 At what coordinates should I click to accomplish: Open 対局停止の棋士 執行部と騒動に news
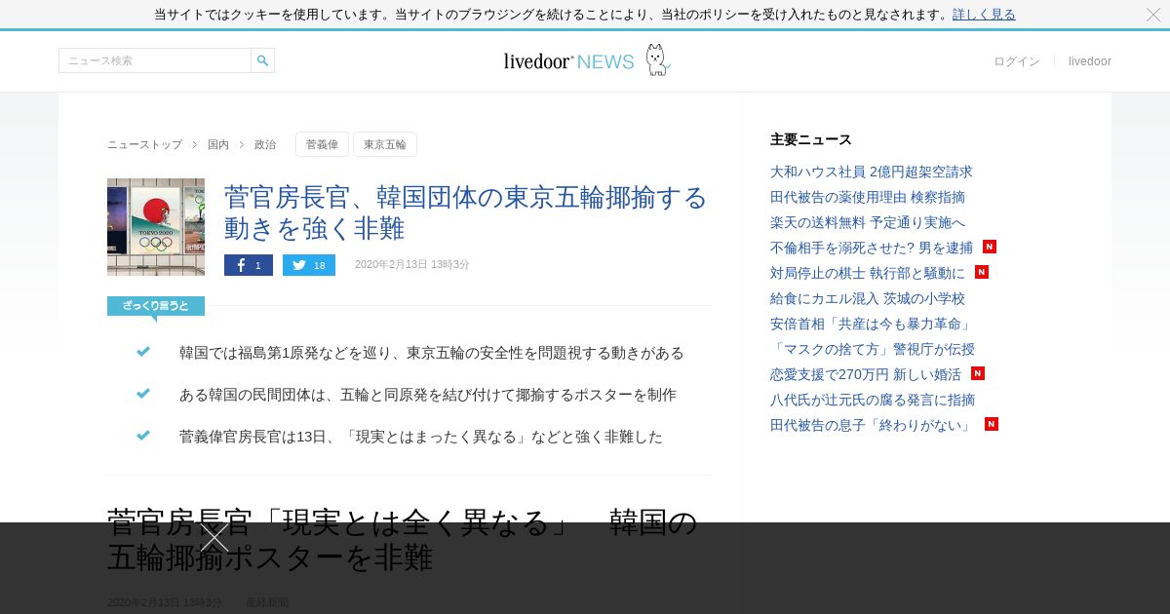[868, 273]
